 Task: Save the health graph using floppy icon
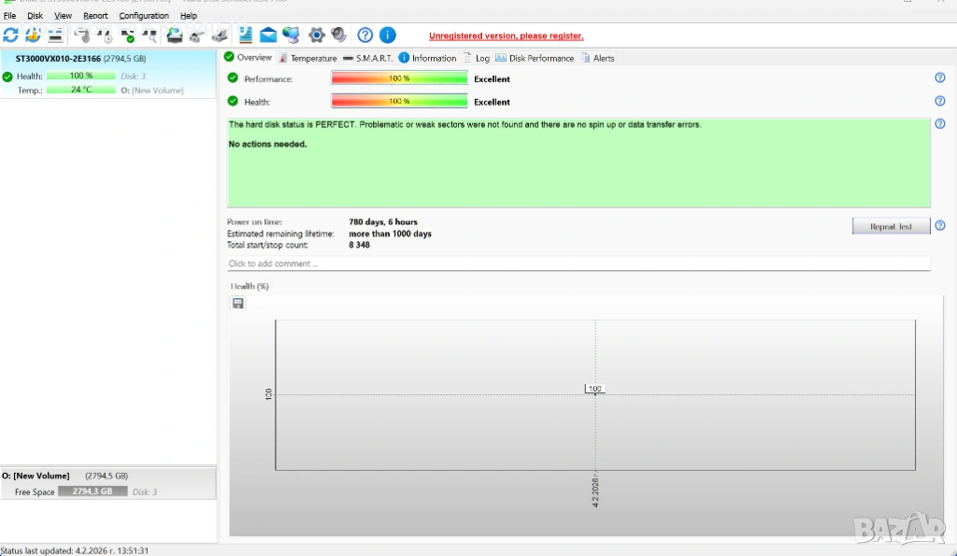[x=238, y=304]
